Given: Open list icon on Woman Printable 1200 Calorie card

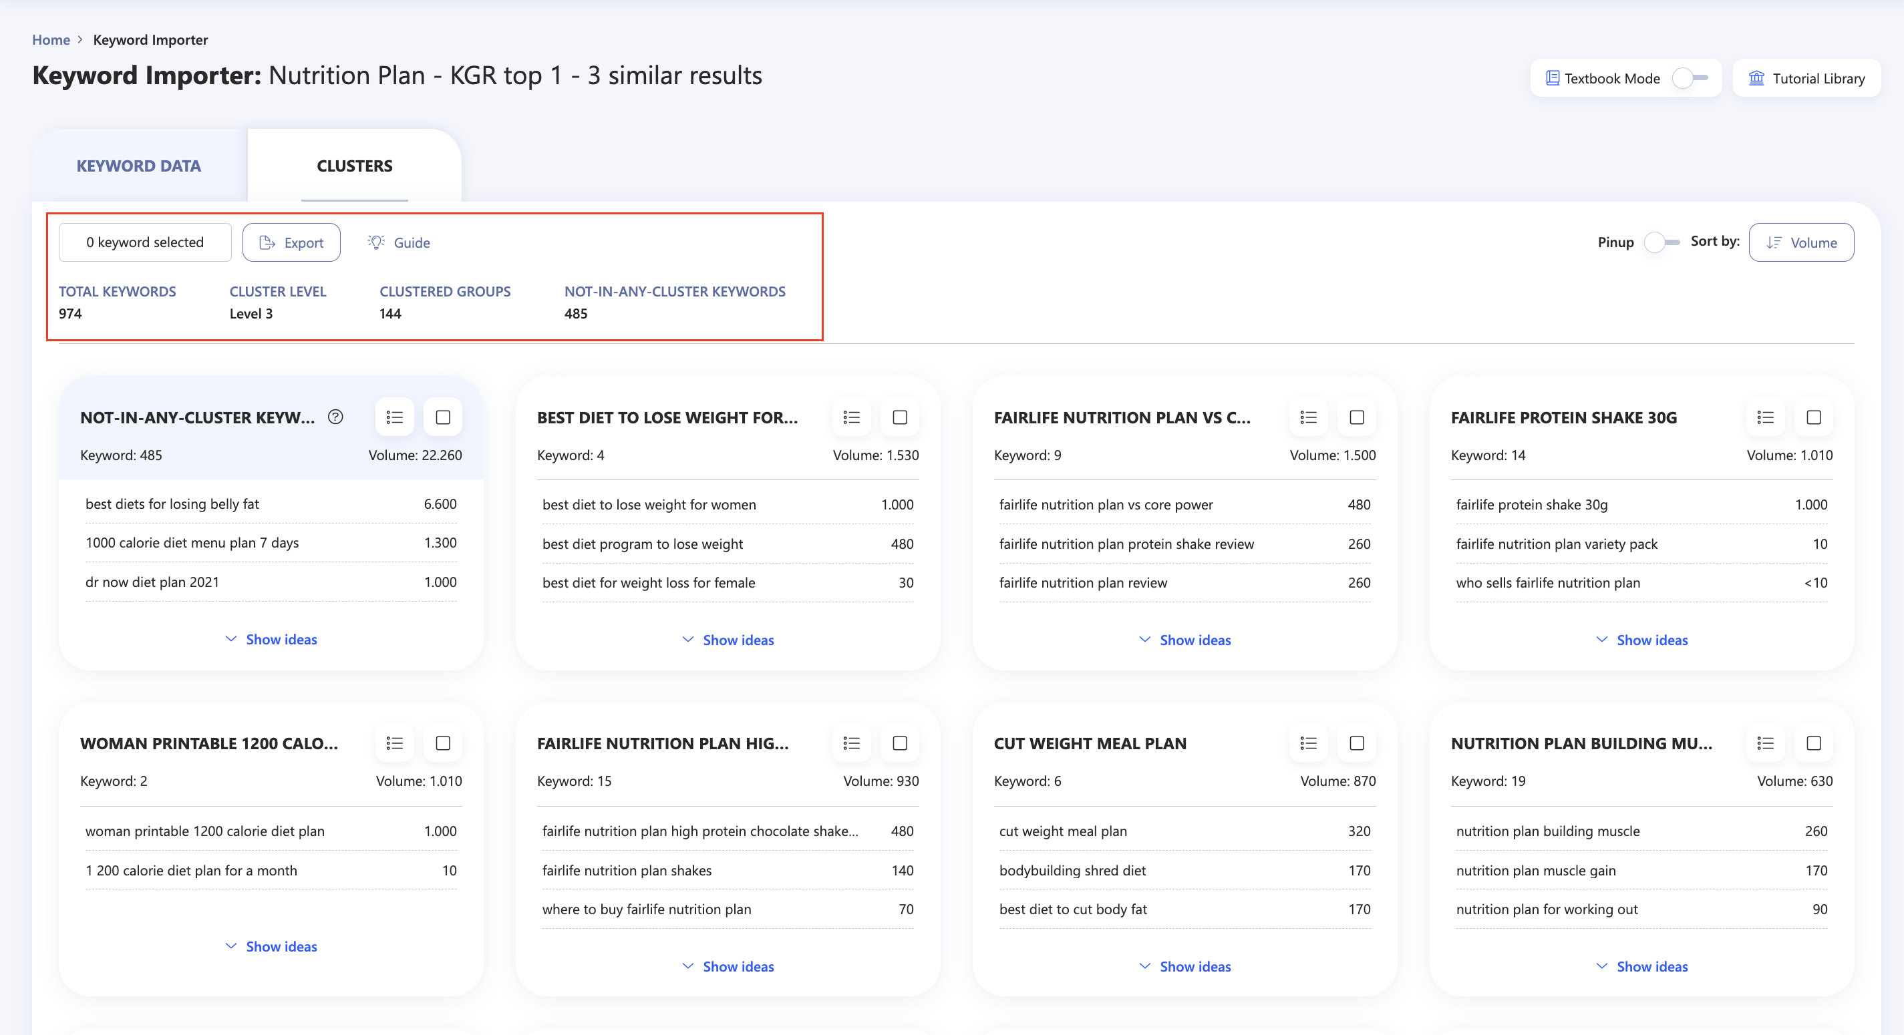Looking at the screenshot, I should point(395,743).
